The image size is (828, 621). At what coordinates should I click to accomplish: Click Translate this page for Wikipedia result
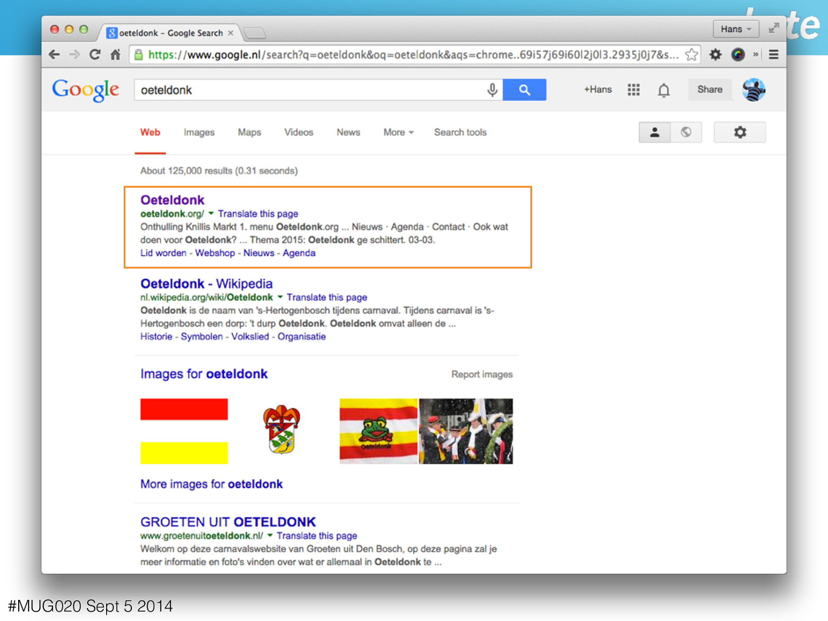pyautogui.click(x=327, y=298)
